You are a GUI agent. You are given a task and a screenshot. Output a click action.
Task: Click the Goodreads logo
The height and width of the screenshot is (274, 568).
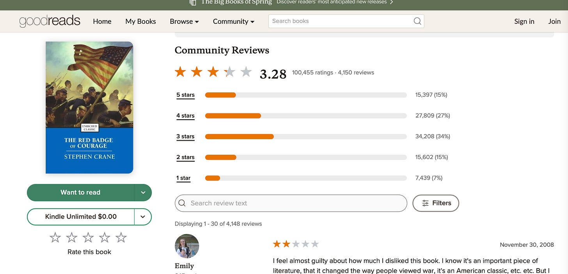[x=50, y=21]
